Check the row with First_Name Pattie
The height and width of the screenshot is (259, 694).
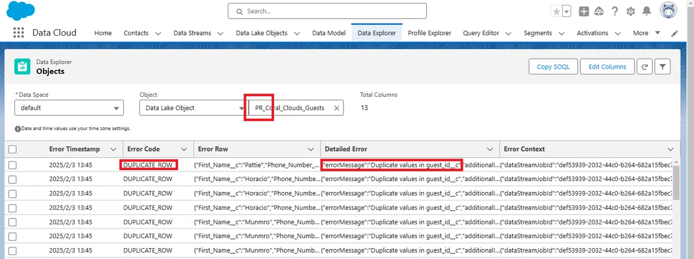13,166
